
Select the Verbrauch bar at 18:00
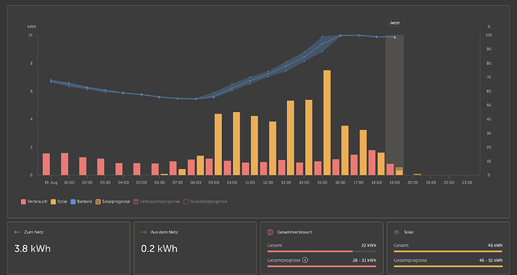point(372,163)
